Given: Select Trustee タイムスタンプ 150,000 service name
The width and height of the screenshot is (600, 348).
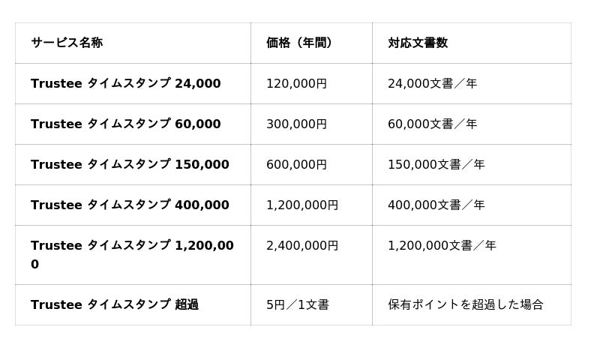Looking at the screenshot, I should (130, 164).
